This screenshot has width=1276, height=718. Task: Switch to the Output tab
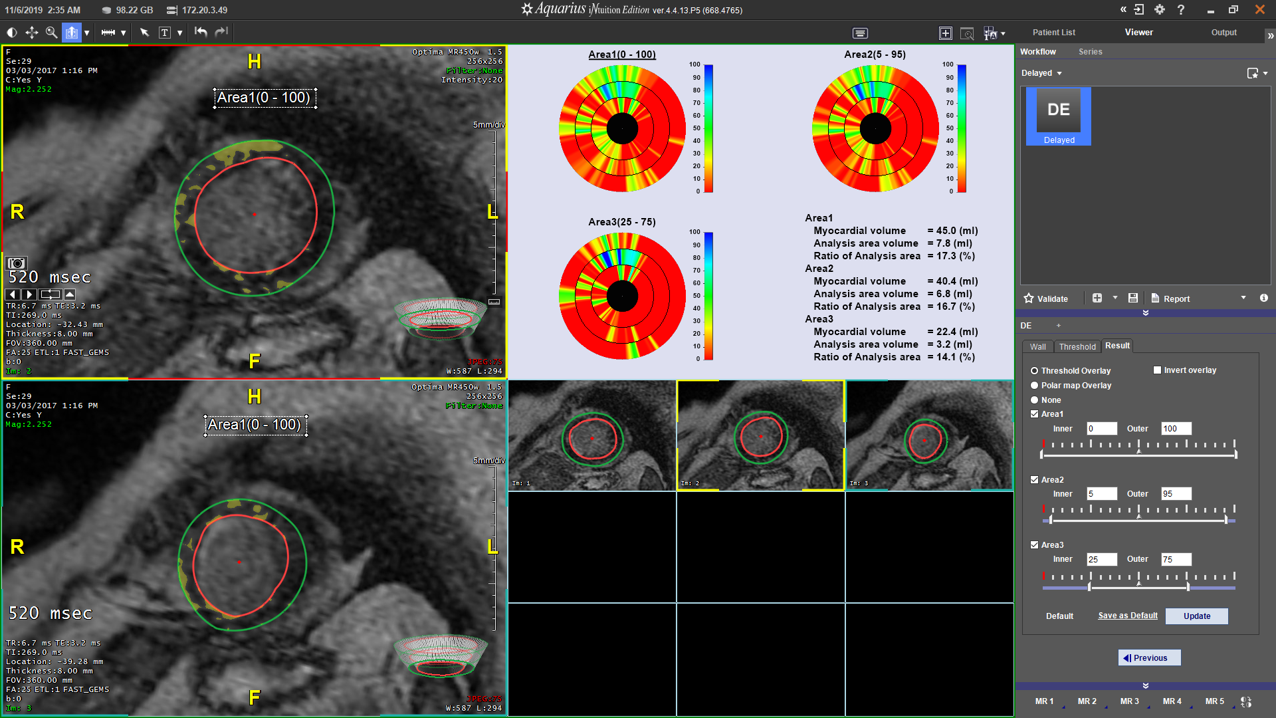(1223, 32)
